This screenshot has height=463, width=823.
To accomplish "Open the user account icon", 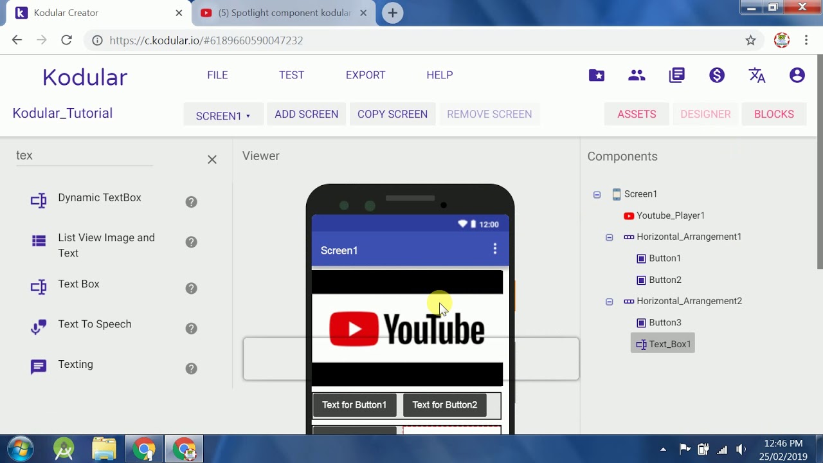I will click(797, 75).
